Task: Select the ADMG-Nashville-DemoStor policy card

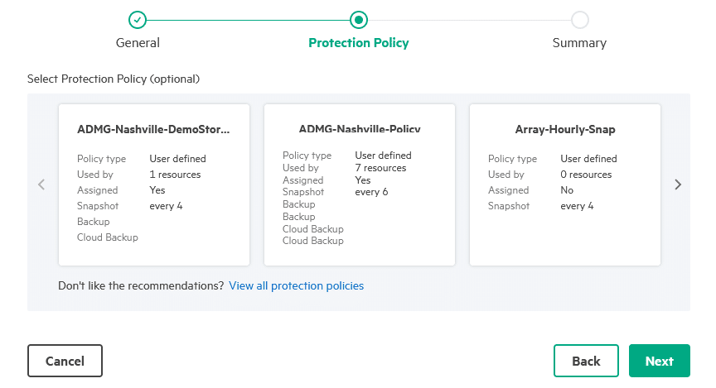Action: pyautogui.click(x=154, y=184)
